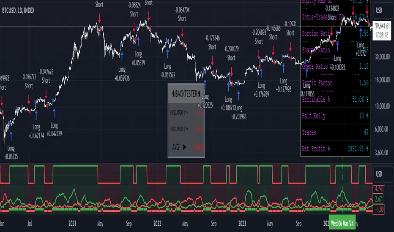Click the 1831.91 % net profit value
Screen dimensions: 394x232
(358, 149)
